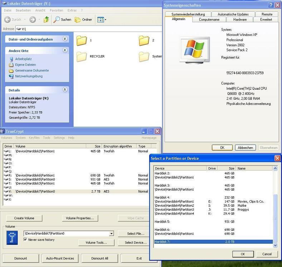Open TrueCrypt Keyfiles menu

coord(34,138)
